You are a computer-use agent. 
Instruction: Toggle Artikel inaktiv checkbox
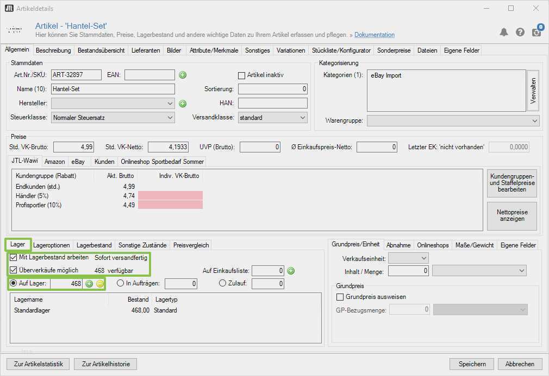[241, 75]
